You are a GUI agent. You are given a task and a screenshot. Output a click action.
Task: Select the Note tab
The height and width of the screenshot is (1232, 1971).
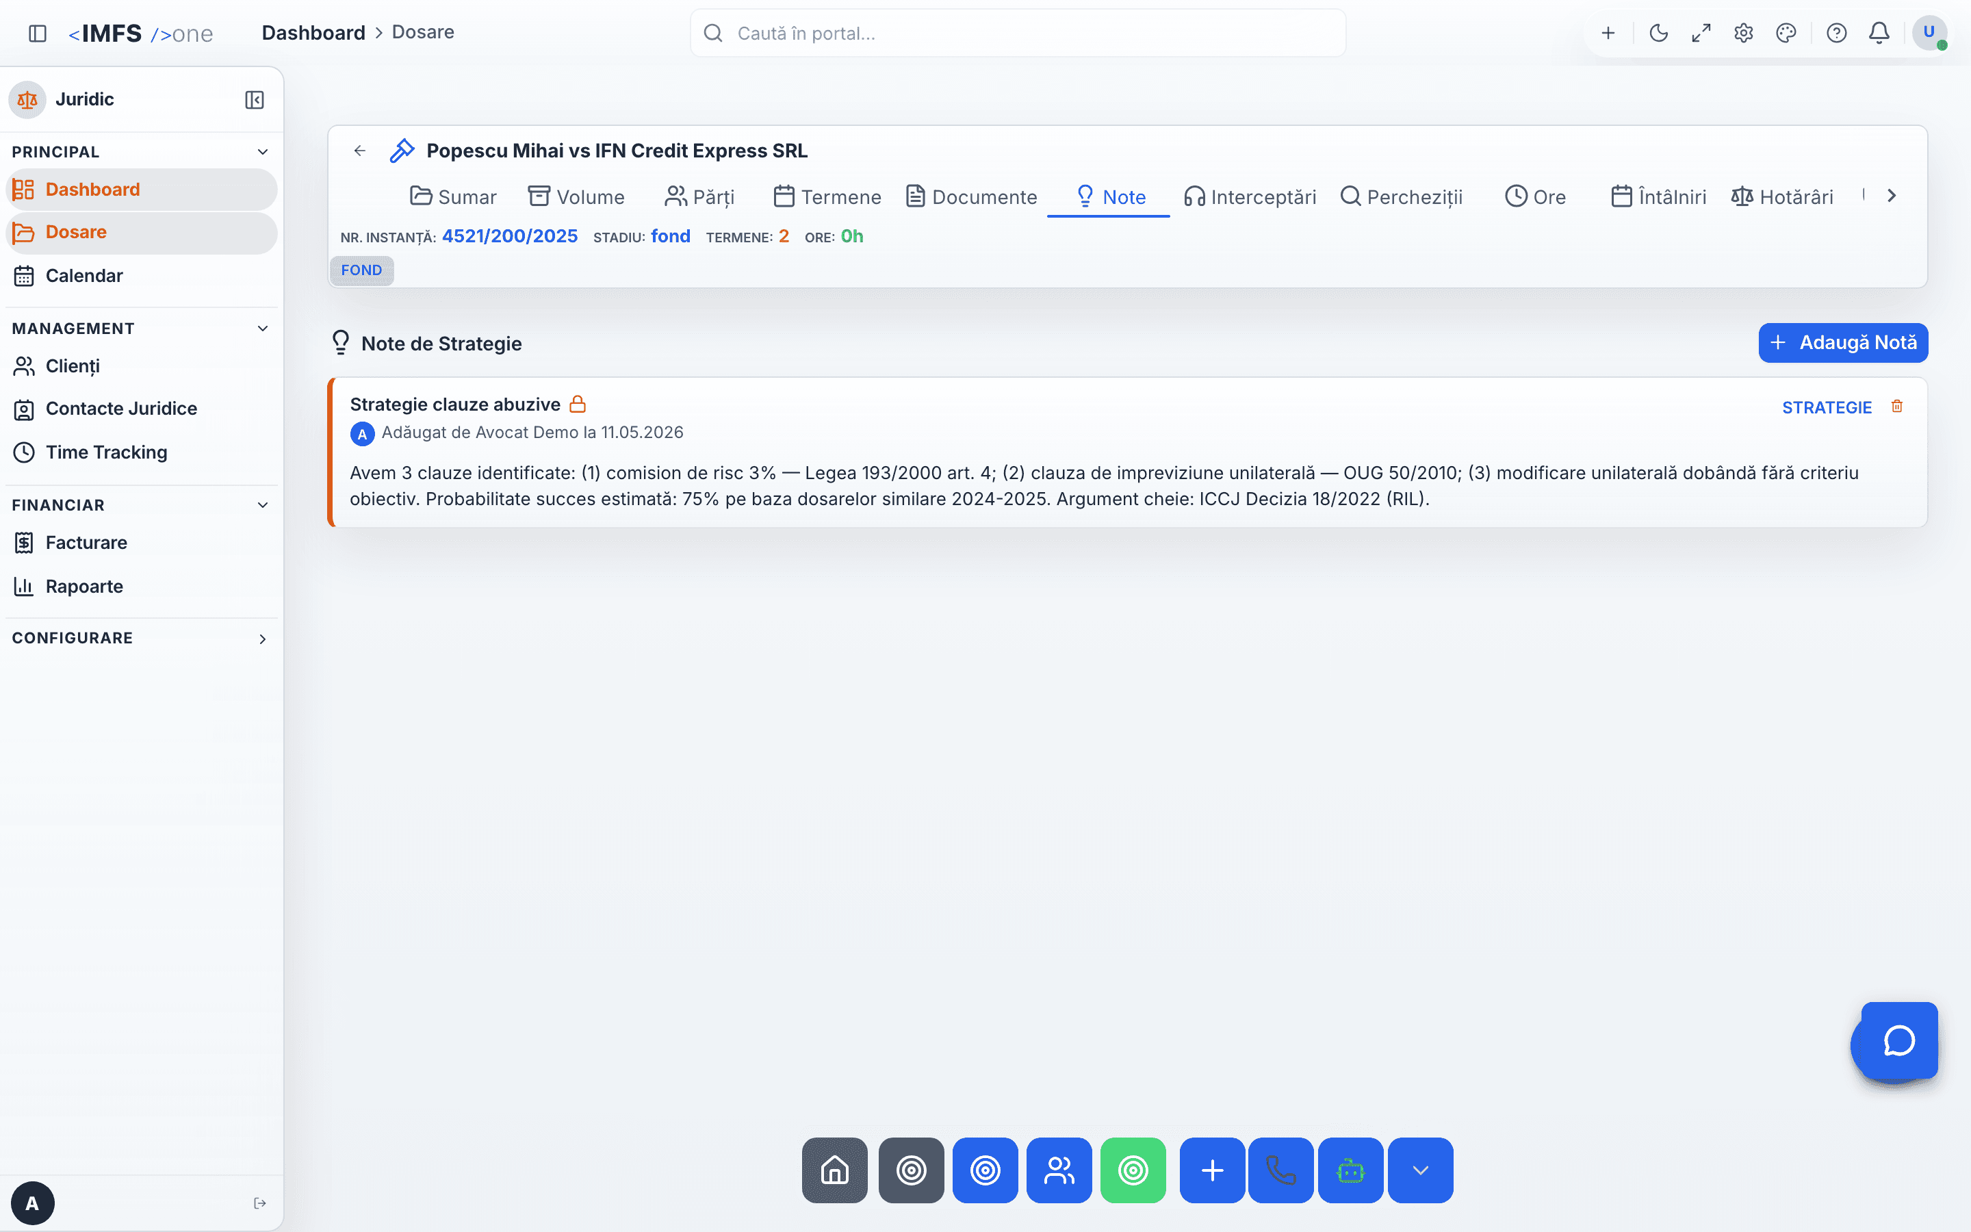point(1110,197)
